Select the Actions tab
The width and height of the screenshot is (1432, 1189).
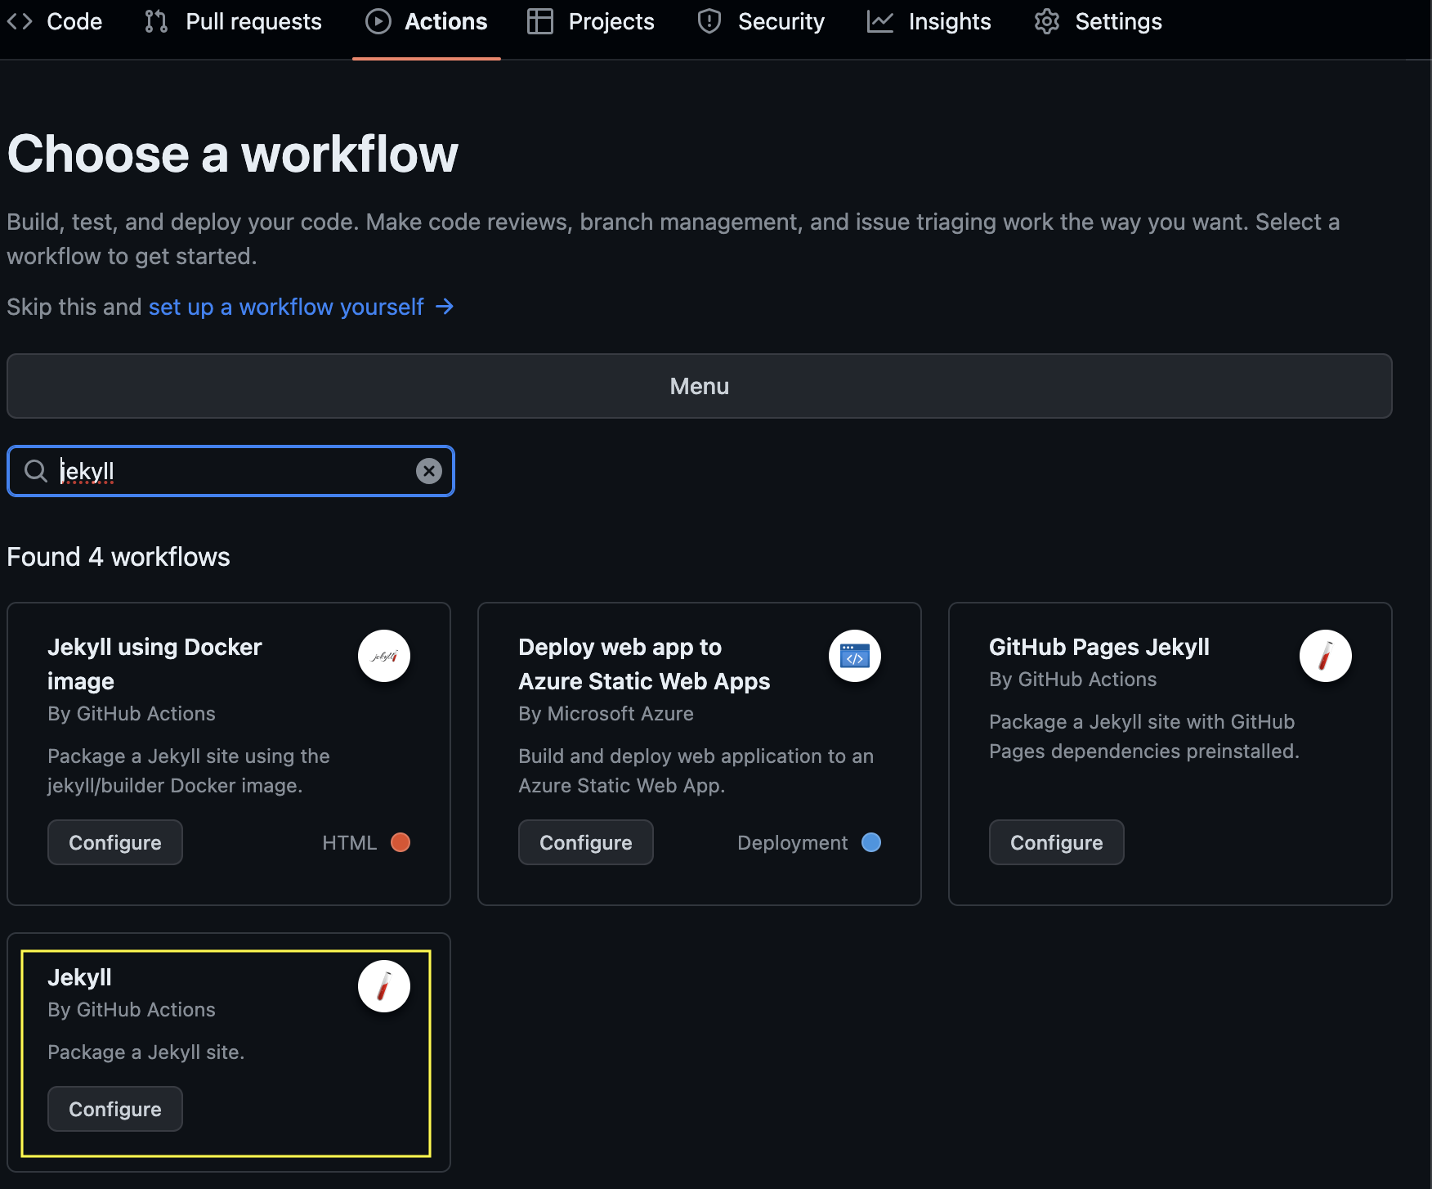click(426, 22)
